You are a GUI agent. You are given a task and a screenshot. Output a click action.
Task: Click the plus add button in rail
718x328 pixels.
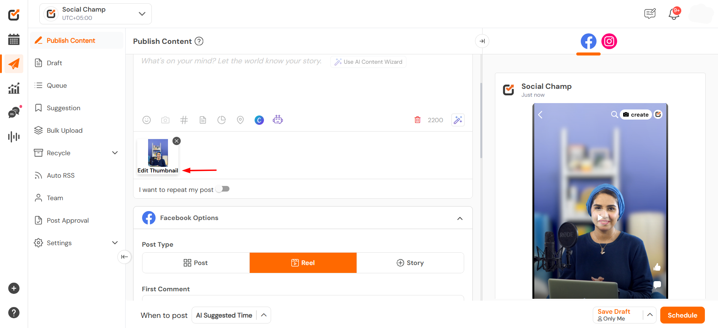pyautogui.click(x=14, y=288)
